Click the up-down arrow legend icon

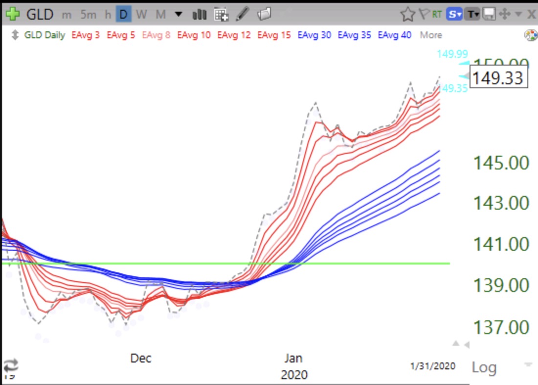pyautogui.click(x=15, y=35)
